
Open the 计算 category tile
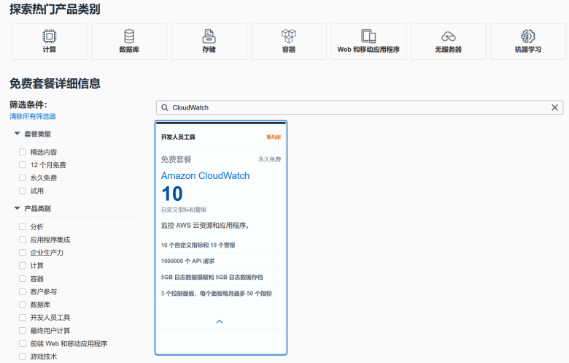pyautogui.click(x=50, y=42)
